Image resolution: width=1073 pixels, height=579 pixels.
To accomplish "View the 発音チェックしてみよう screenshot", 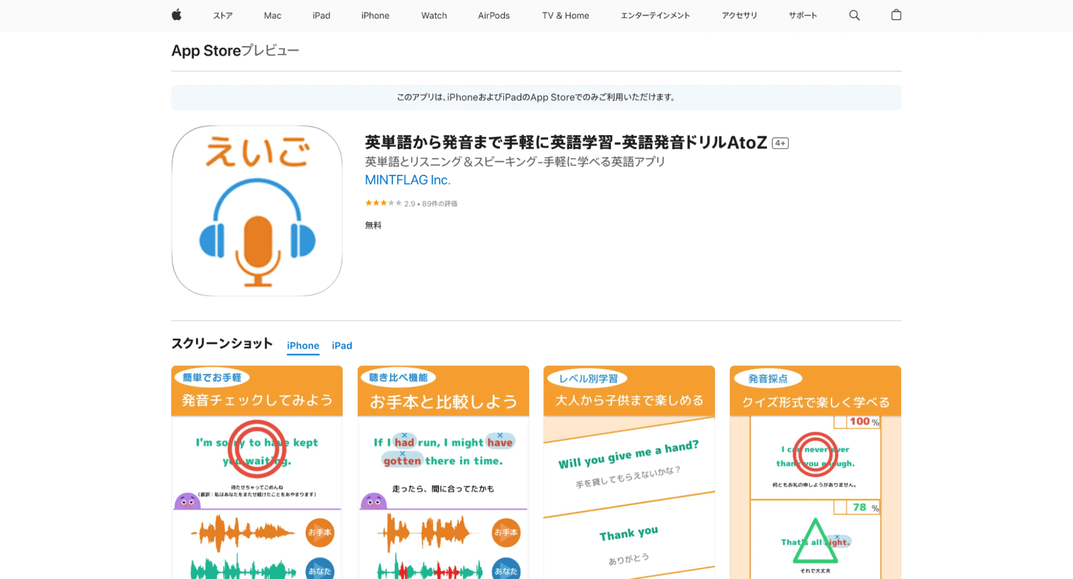I will (257, 472).
